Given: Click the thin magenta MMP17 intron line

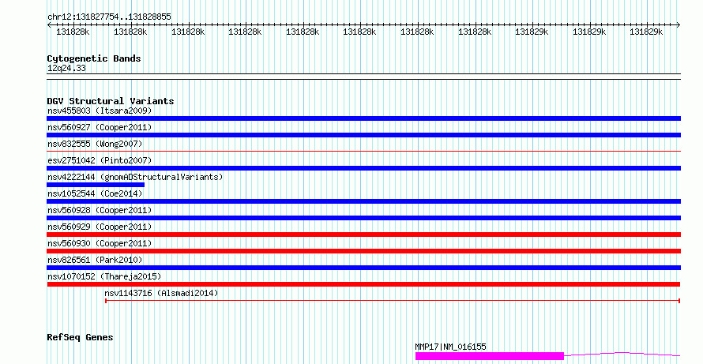Looking at the screenshot, I should click(622, 355).
